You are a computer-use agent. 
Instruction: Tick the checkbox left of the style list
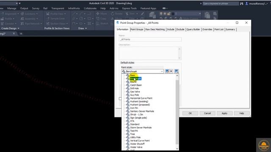pos(120,98)
